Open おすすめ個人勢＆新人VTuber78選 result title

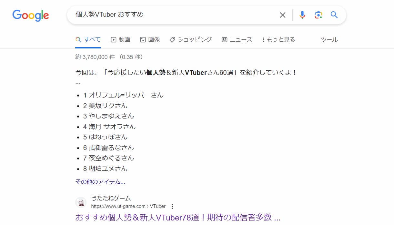tap(178, 217)
